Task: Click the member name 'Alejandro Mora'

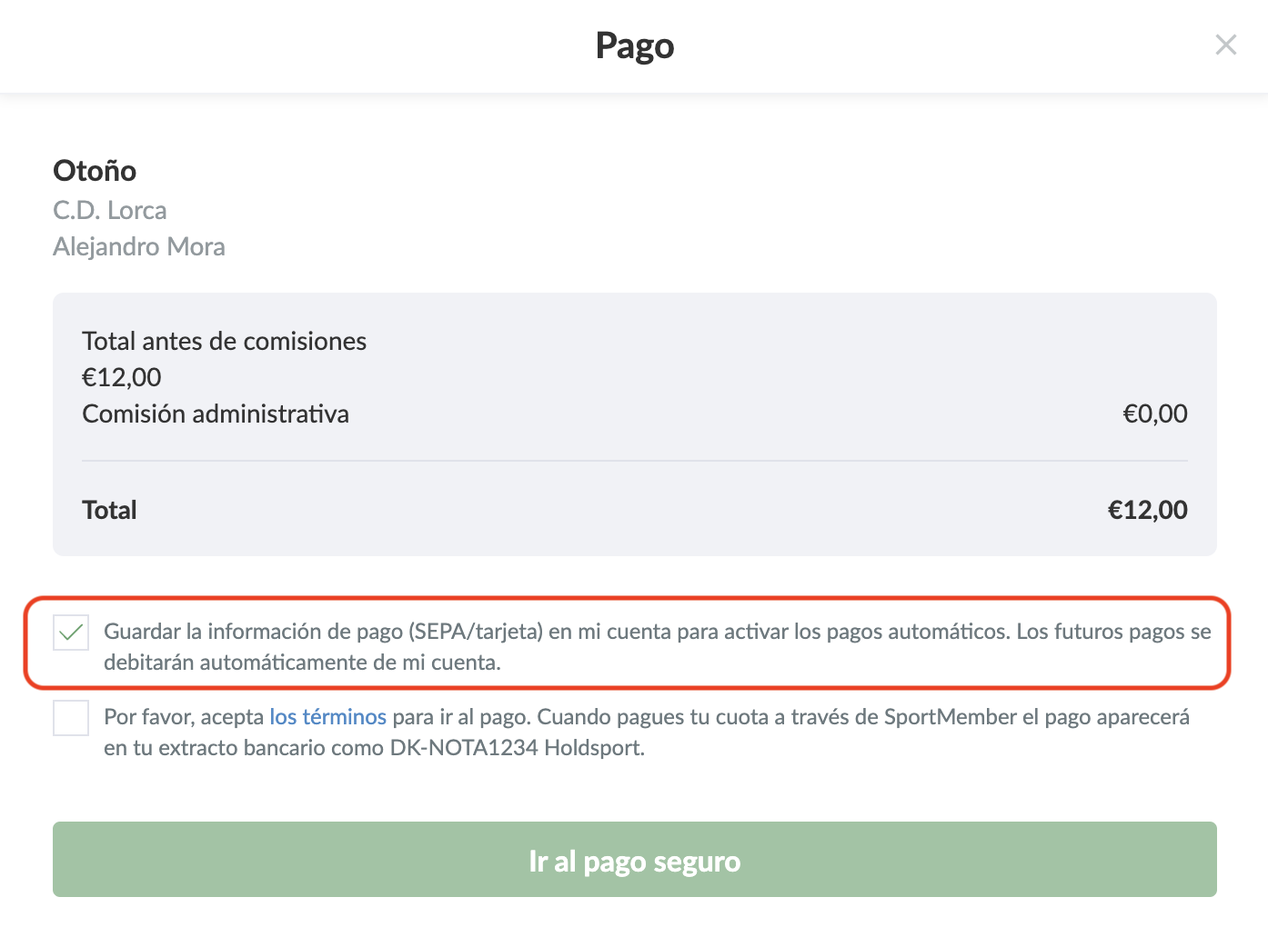Action: click(x=139, y=247)
